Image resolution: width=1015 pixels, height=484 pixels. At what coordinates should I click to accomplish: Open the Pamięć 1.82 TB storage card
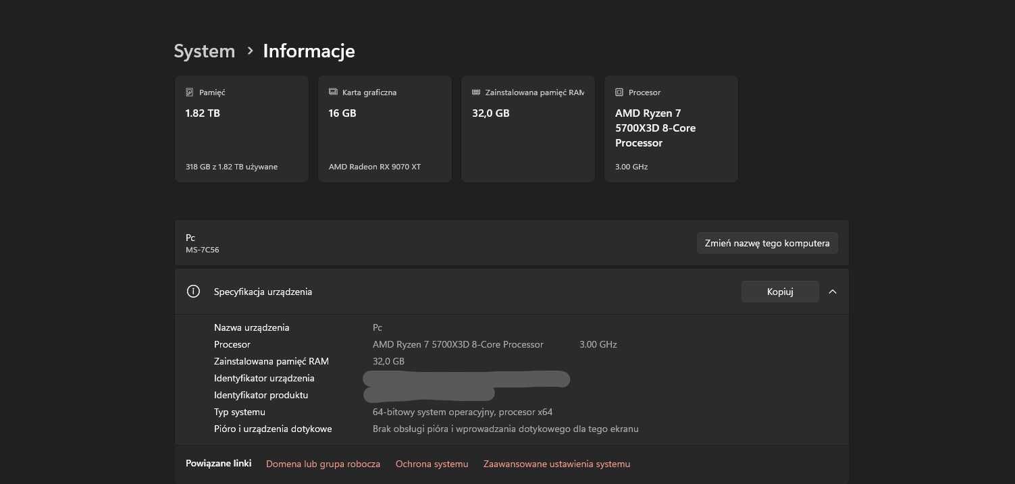242,129
